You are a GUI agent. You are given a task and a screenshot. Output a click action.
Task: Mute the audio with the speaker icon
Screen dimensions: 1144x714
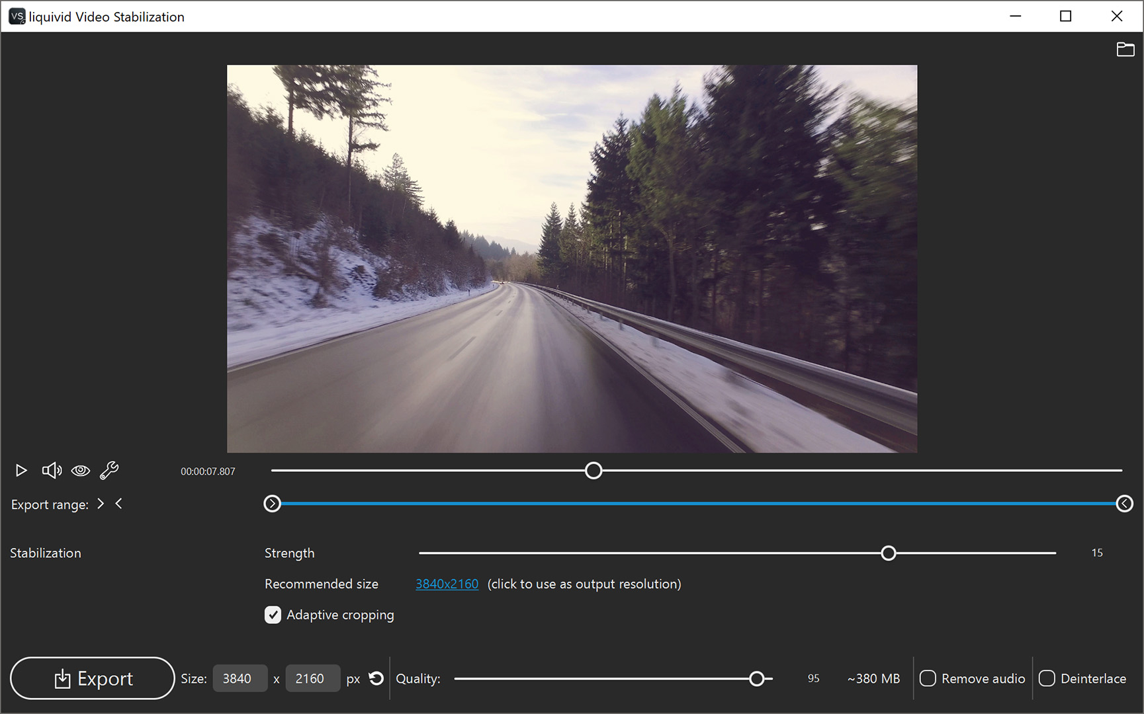point(52,470)
